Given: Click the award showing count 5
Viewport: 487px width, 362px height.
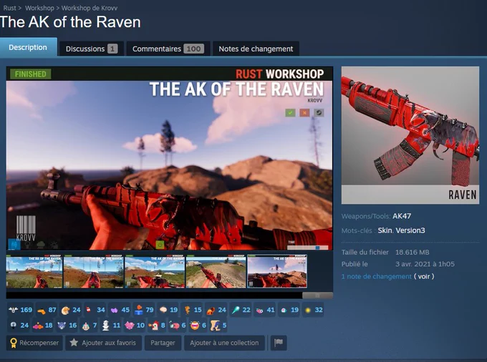Looking at the screenshot, I should [218, 325].
